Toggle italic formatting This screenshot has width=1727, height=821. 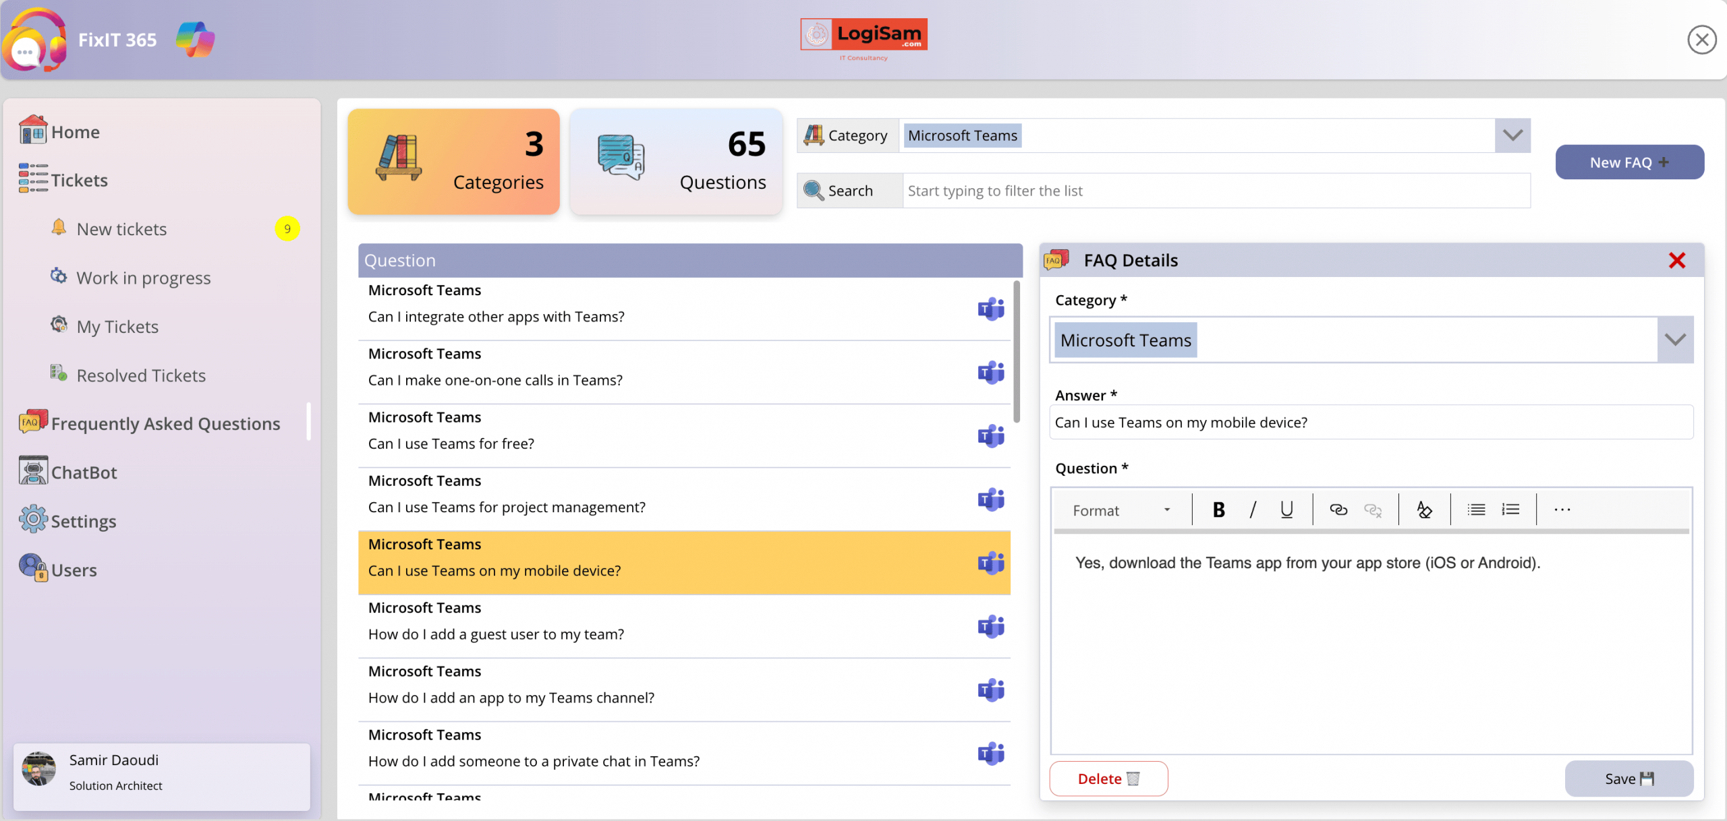(x=1253, y=510)
